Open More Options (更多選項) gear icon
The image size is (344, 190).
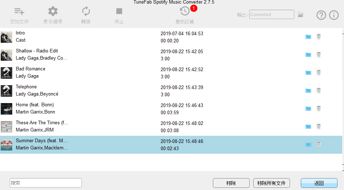point(53,11)
